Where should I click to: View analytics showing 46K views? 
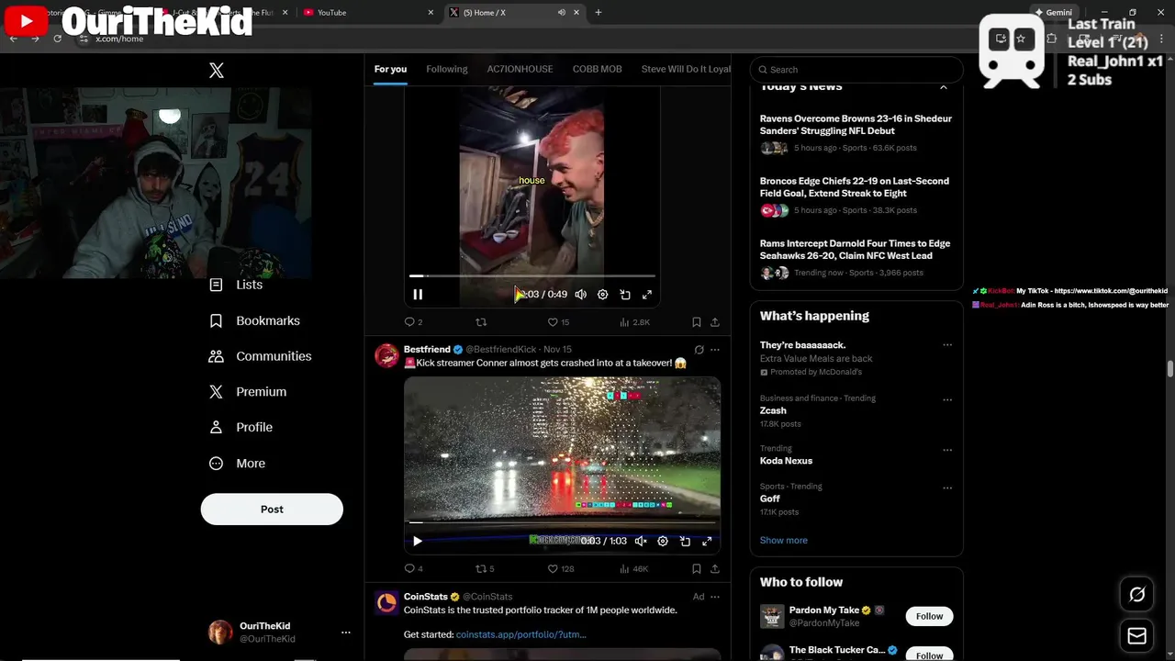[633, 569]
